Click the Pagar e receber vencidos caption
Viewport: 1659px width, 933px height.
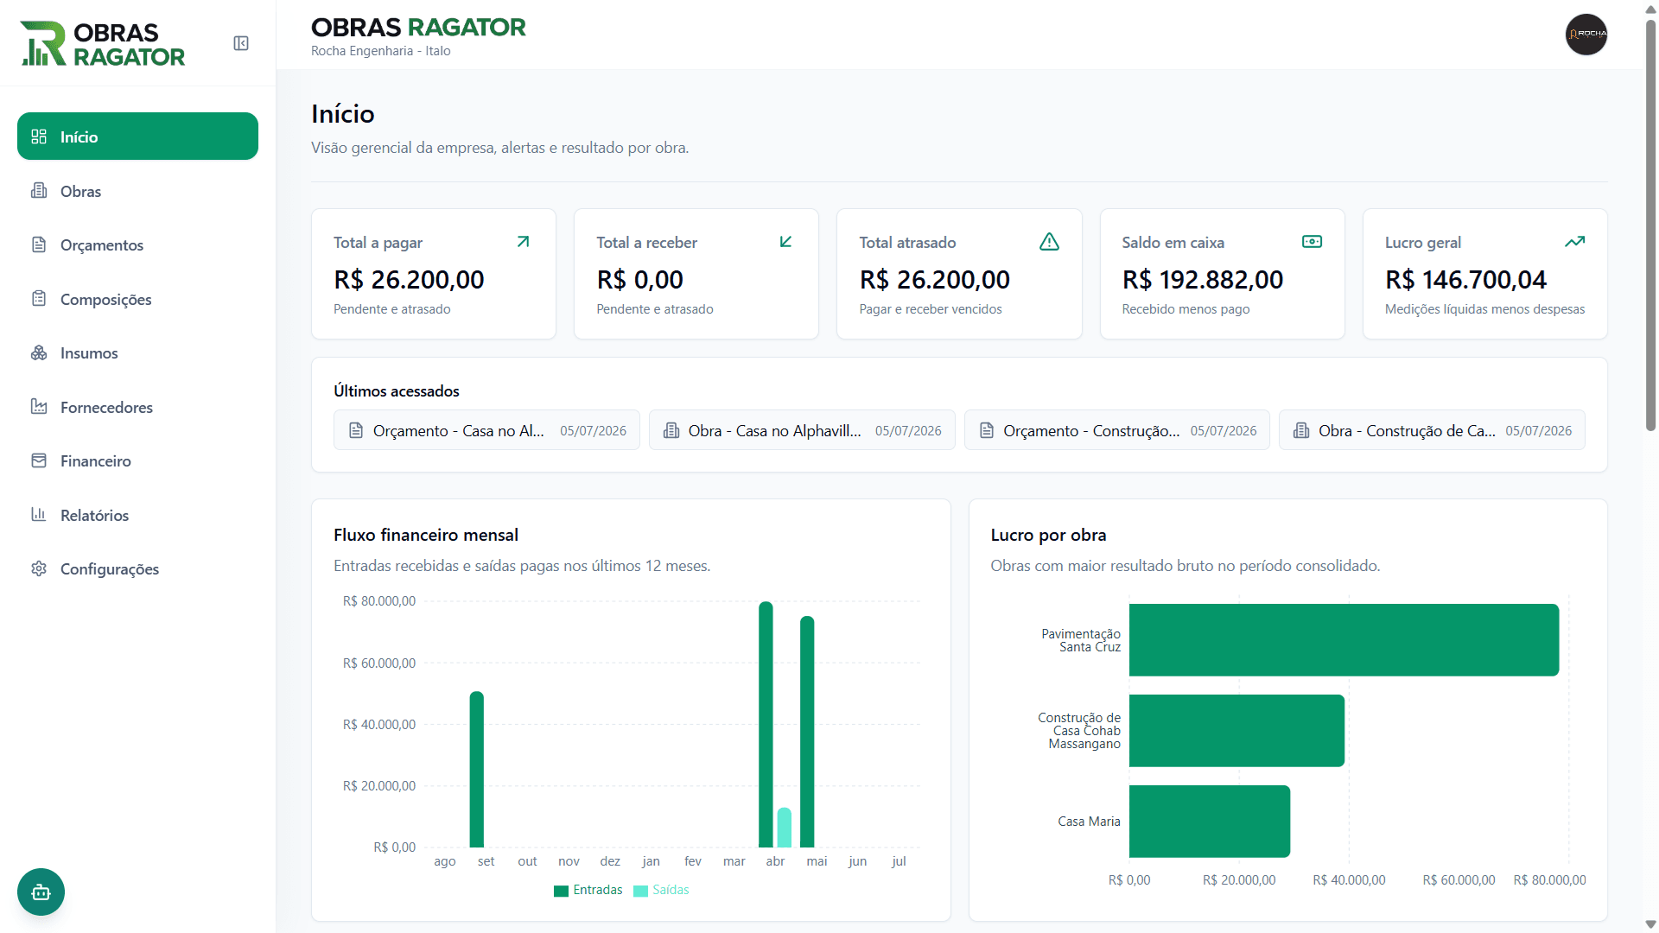pyautogui.click(x=931, y=309)
